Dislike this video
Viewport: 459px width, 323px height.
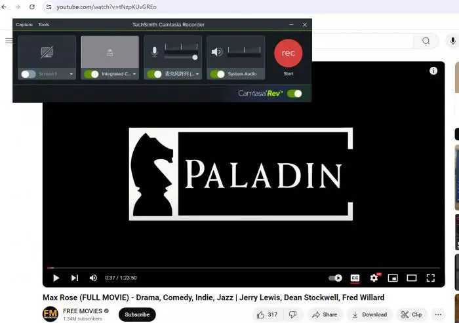click(292, 314)
